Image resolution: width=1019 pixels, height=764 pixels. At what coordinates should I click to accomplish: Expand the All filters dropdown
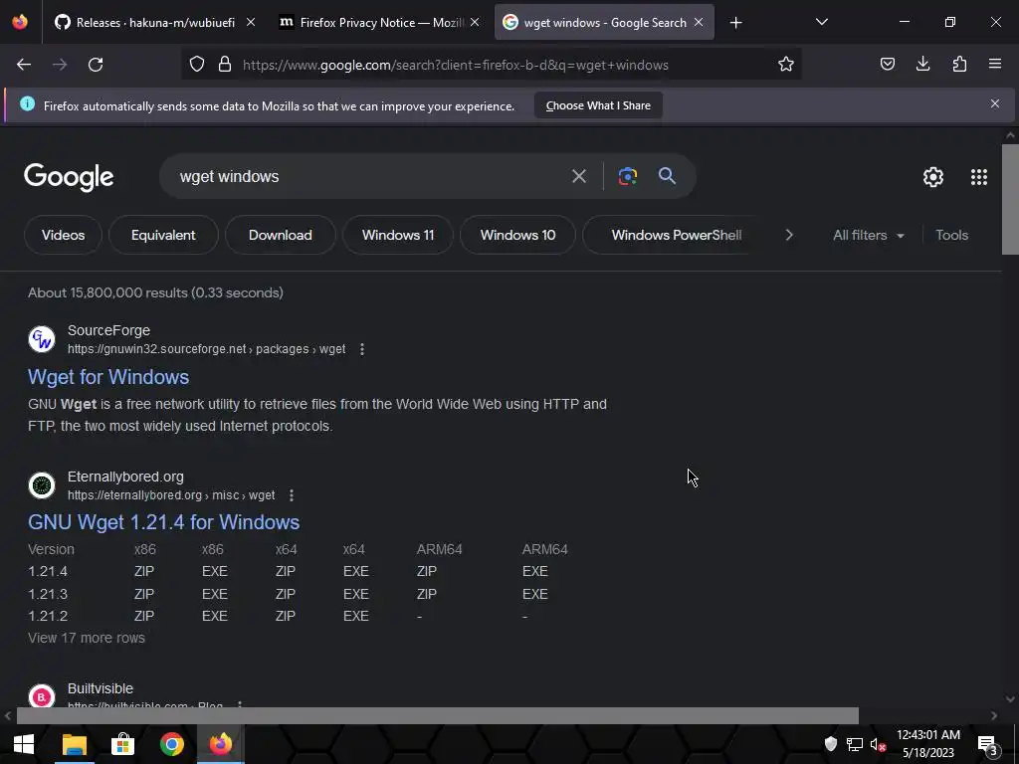point(868,235)
